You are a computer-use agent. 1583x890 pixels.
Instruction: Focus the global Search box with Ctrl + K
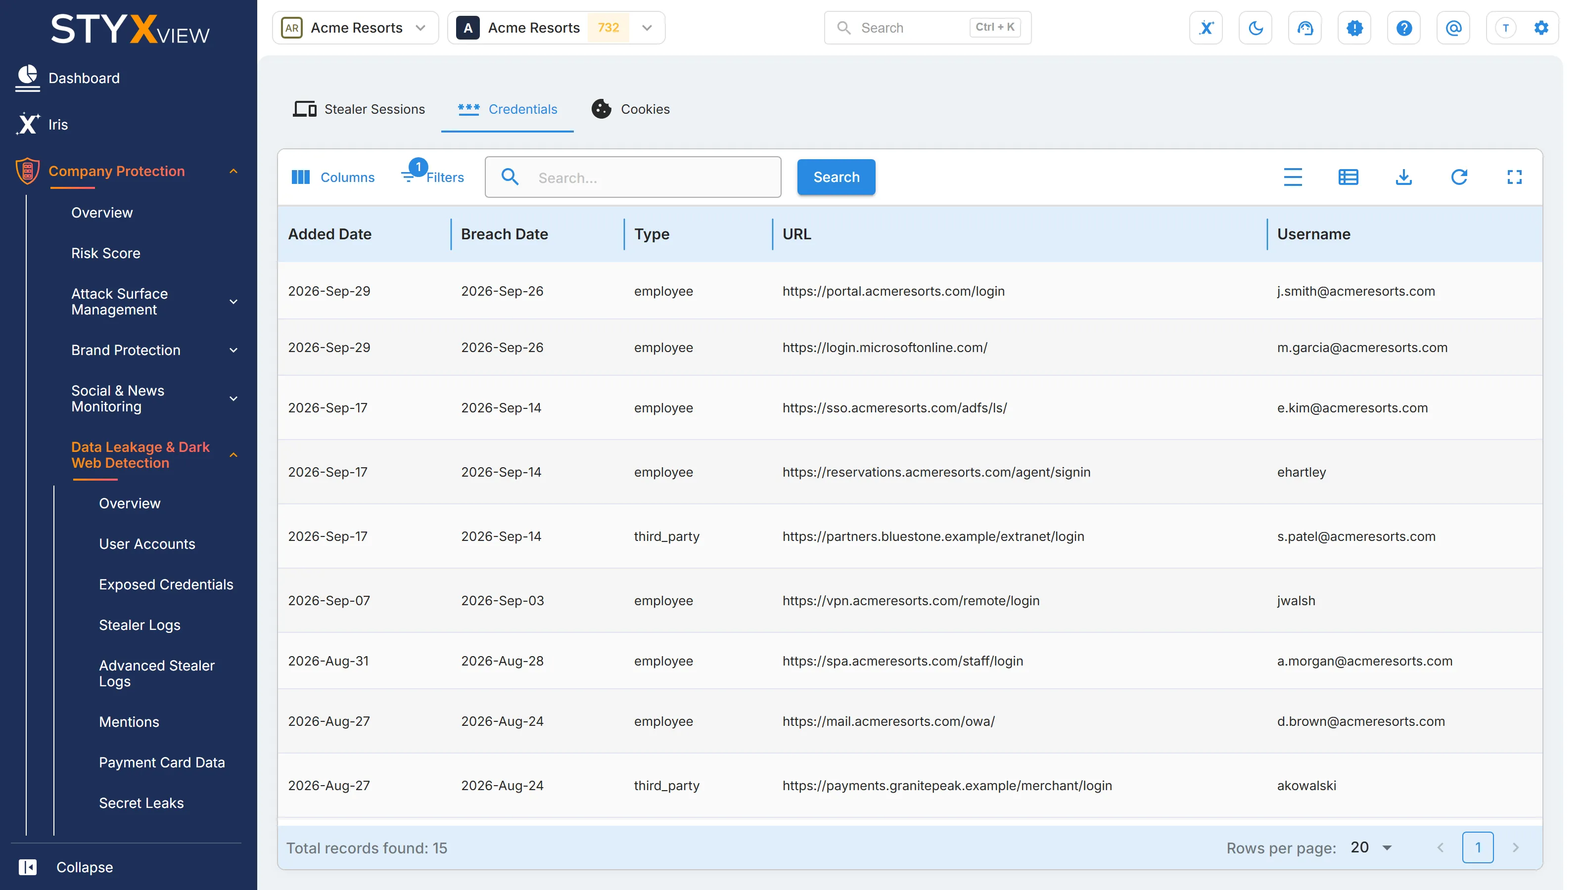[x=928, y=28]
